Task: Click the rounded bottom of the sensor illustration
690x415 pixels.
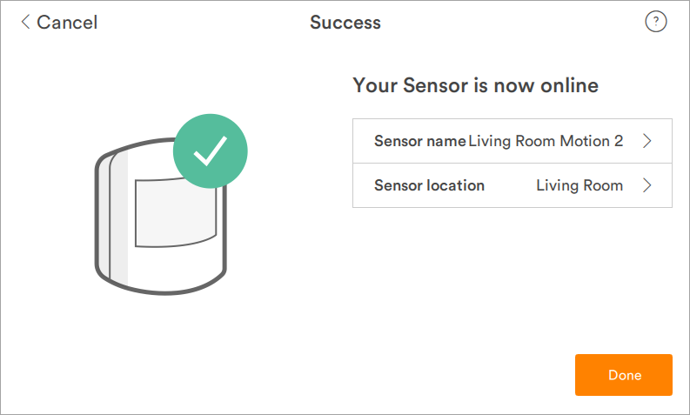Action: (161, 280)
